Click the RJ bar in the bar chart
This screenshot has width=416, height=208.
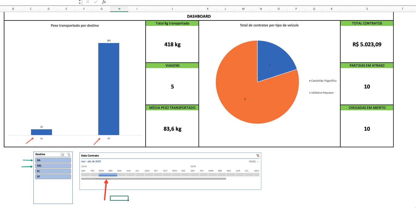coord(41,132)
